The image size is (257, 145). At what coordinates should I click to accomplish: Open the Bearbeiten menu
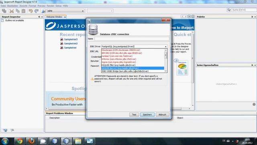[x=12, y=6]
